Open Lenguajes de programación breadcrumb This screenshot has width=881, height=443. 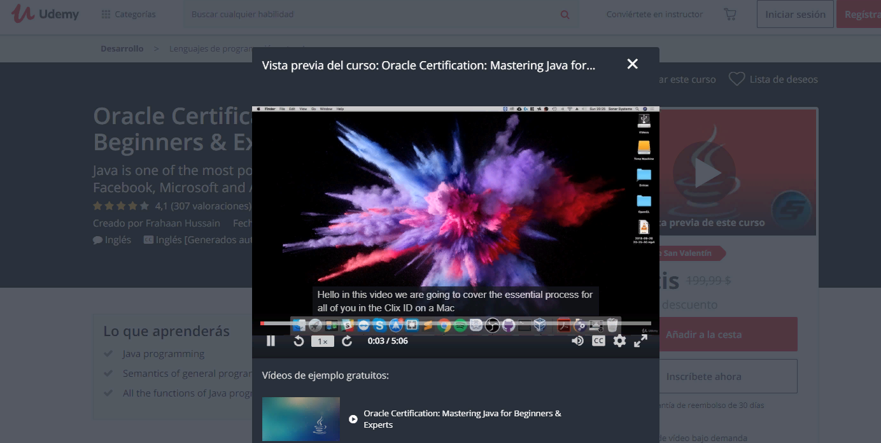(210, 48)
